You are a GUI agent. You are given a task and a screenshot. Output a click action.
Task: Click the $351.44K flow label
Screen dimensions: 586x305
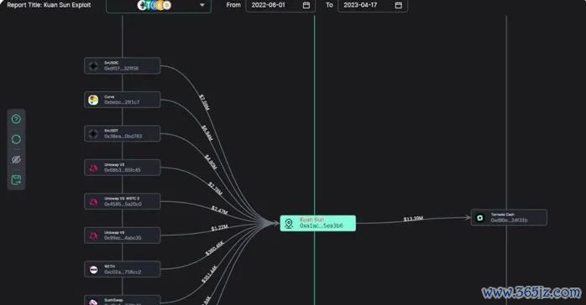209,274
